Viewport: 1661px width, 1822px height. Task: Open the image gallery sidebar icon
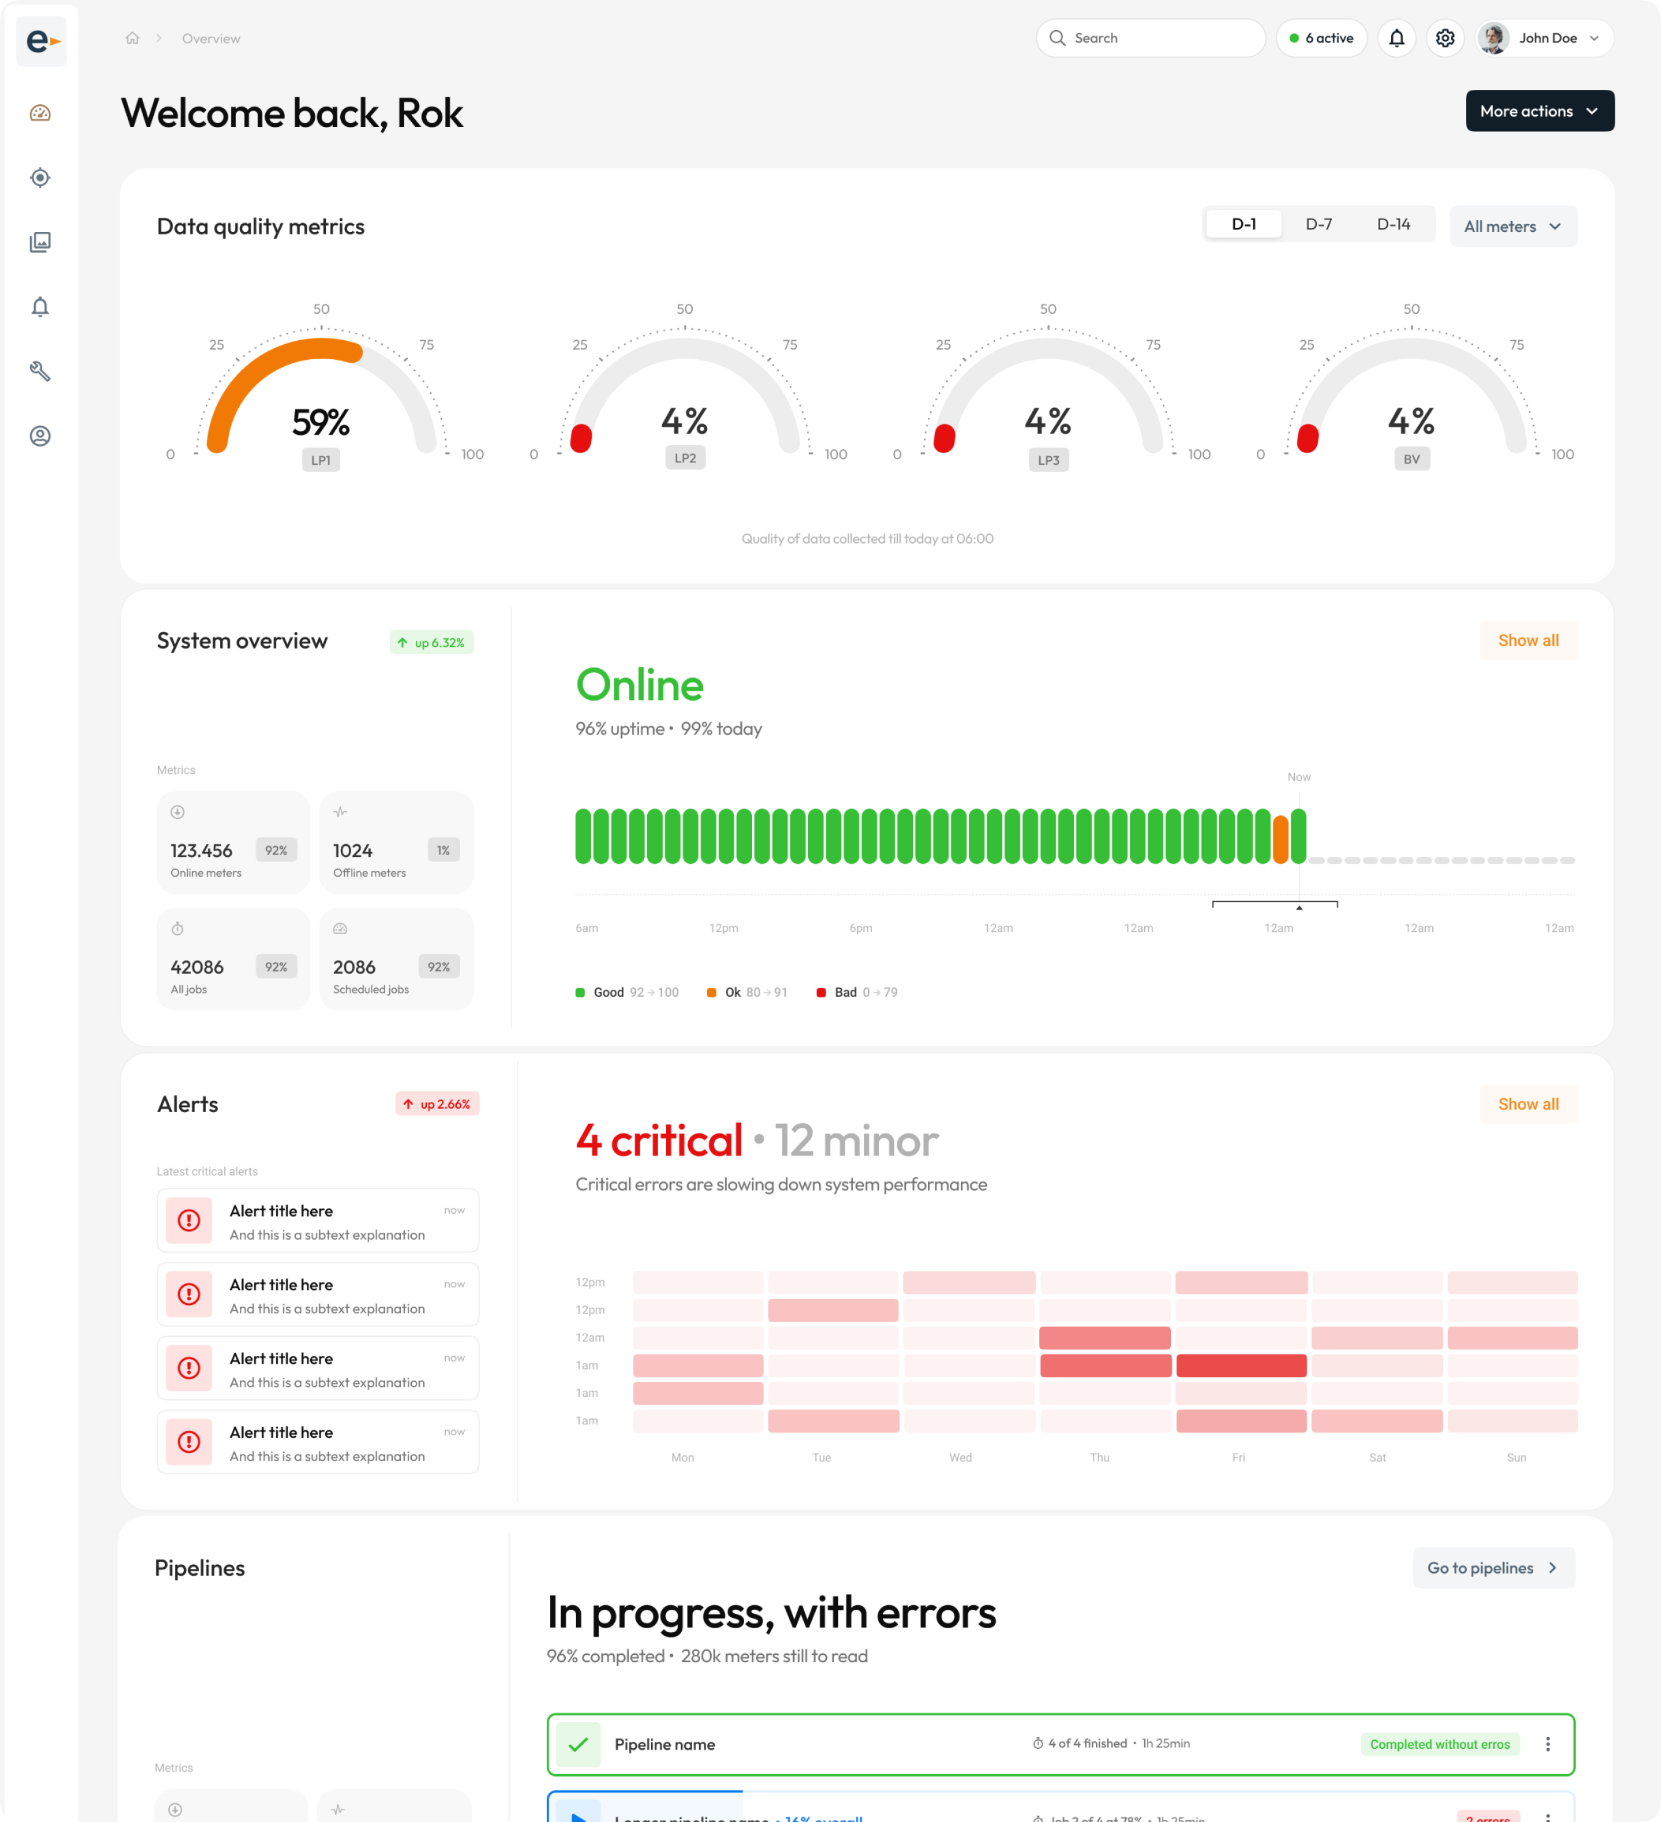pos(40,242)
